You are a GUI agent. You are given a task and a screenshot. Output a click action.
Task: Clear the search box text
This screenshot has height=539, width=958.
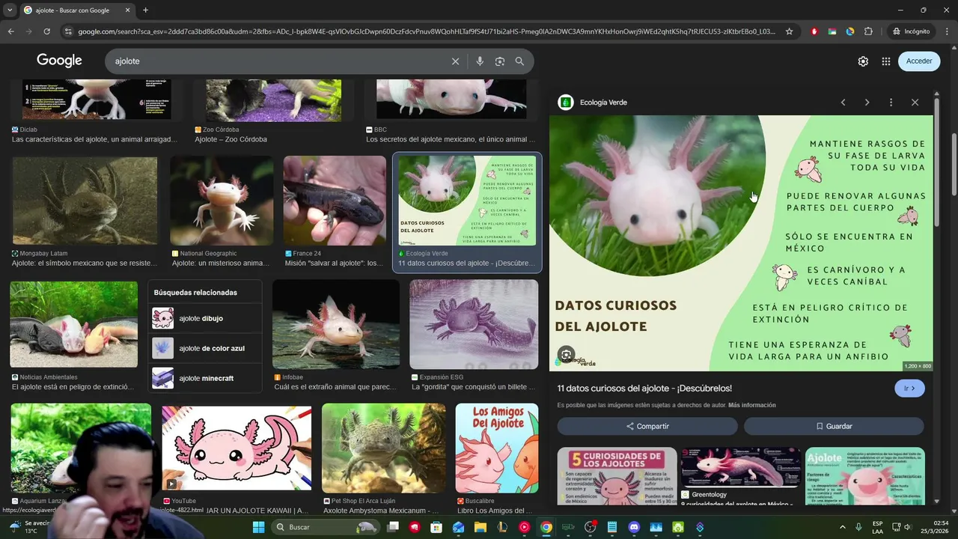tap(455, 61)
